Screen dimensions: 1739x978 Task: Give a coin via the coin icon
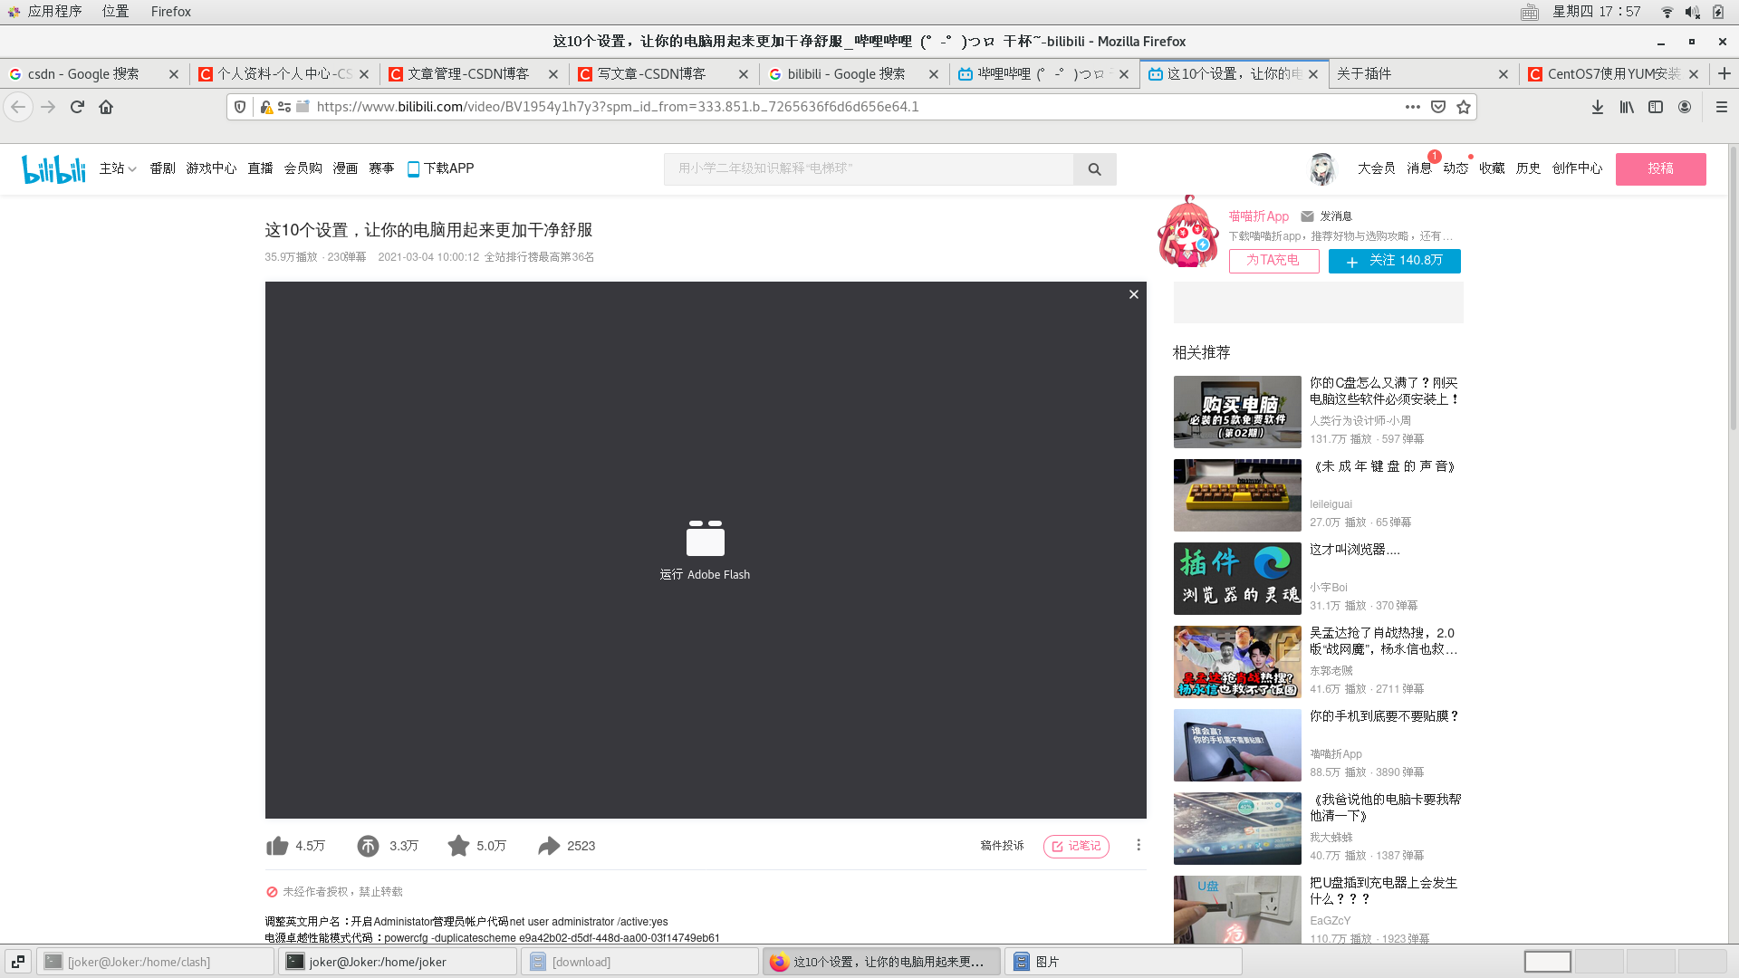pos(368,845)
